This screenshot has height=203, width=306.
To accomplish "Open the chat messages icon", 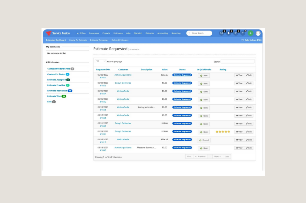I will point(222,33).
